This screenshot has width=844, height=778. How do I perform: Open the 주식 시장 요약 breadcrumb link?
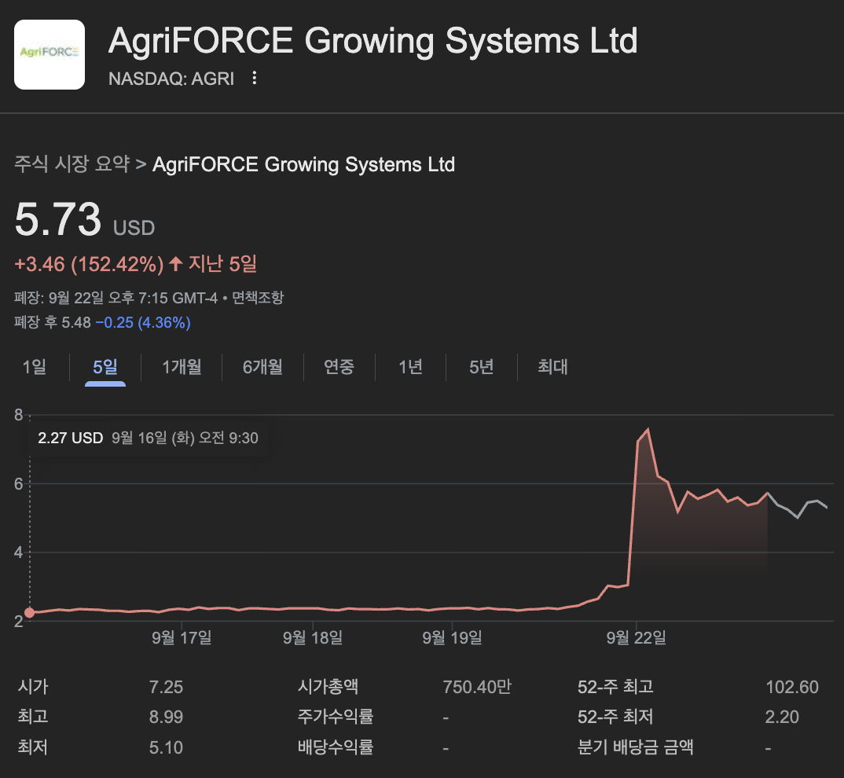tap(72, 164)
